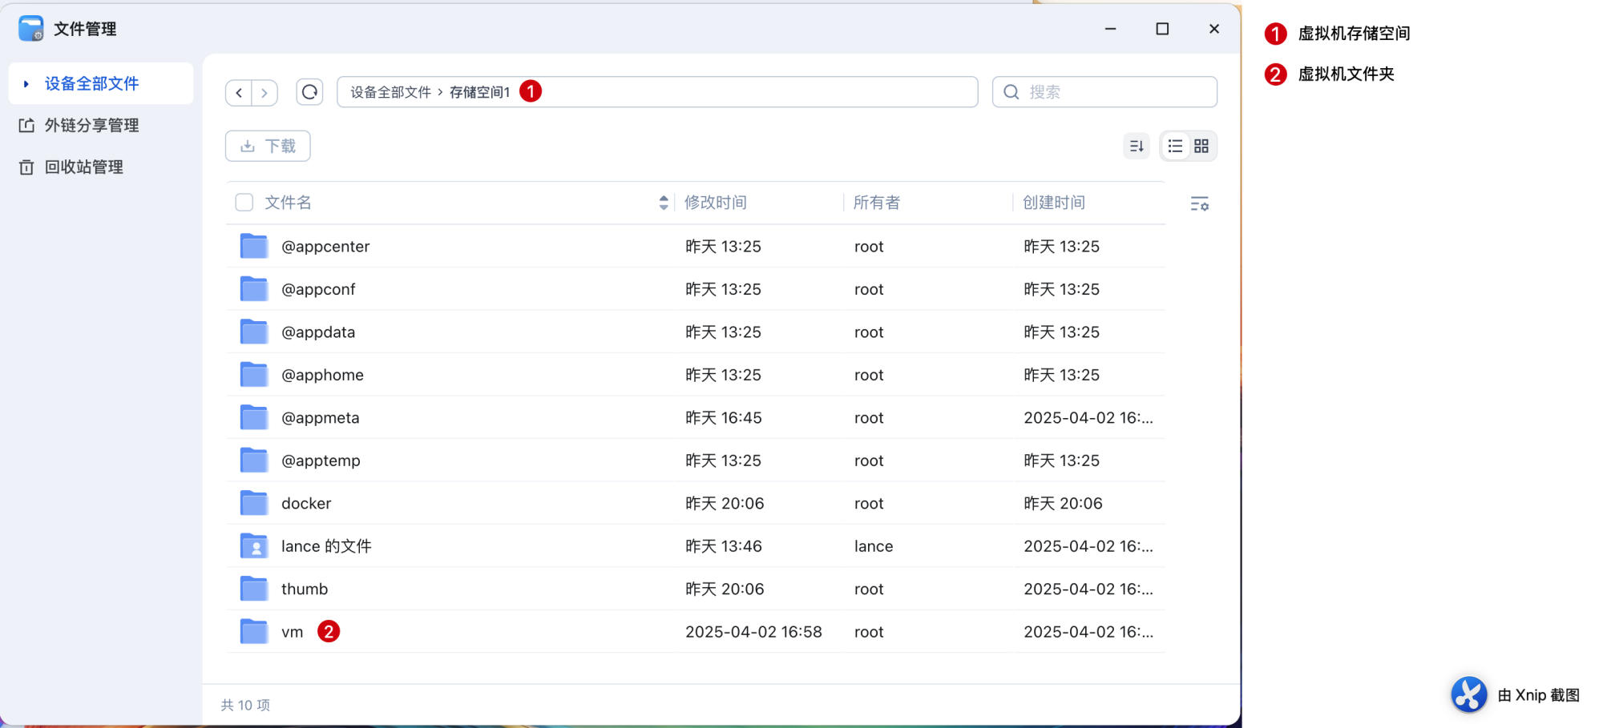Screen dimensions: 1603x728
Task: Click into the 搜索 search field
Action: (x=1114, y=92)
